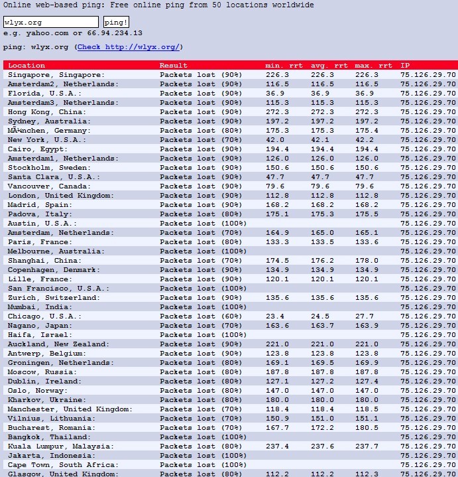Click the Auckland, New Zealand location text
Viewport: 458px width, 477px height.
58,344
